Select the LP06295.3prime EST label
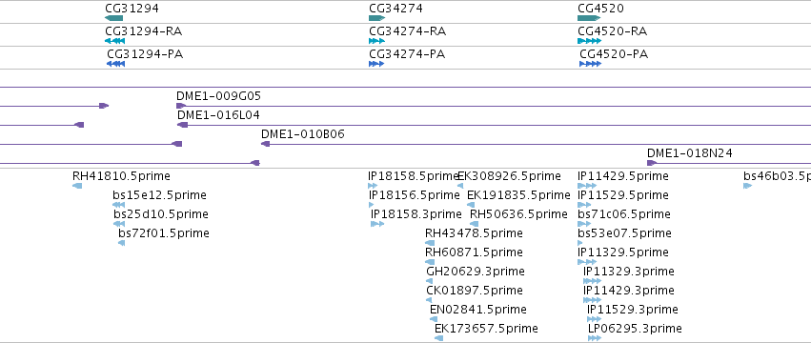This screenshot has height=343, width=811. pos(635,328)
